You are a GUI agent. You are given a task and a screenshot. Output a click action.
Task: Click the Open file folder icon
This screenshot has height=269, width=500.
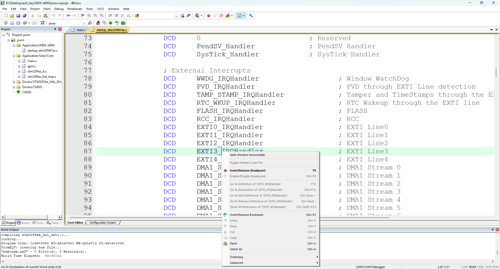tap(12, 16)
